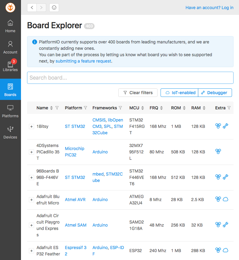Click the Circuit Playground row cubes icon
Viewport: 239px width, 260px height.
point(218,224)
